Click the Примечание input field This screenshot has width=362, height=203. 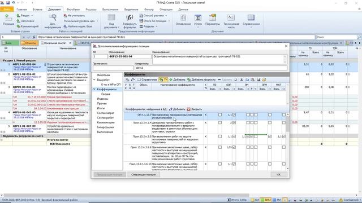click(113, 68)
